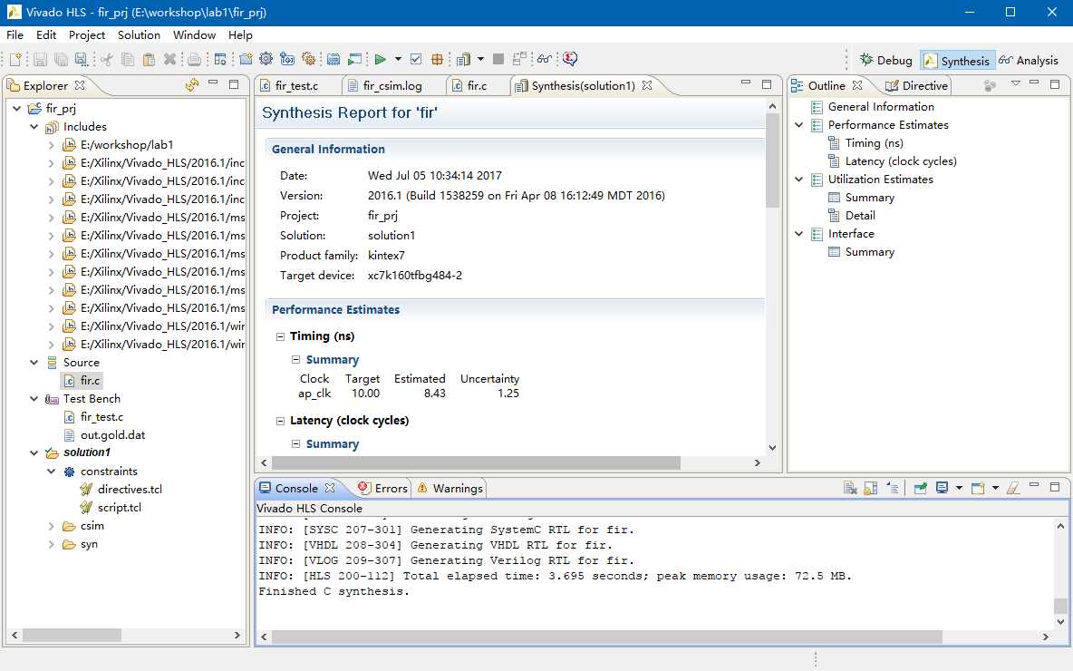
Task: Click the Run C Synthesis green play icon
Action: (380, 60)
